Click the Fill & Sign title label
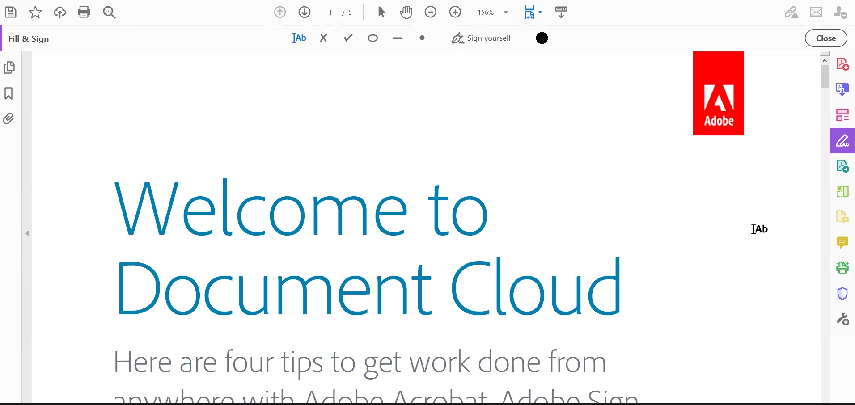Viewport: 855px width, 405px height. pyautogui.click(x=29, y=38)
